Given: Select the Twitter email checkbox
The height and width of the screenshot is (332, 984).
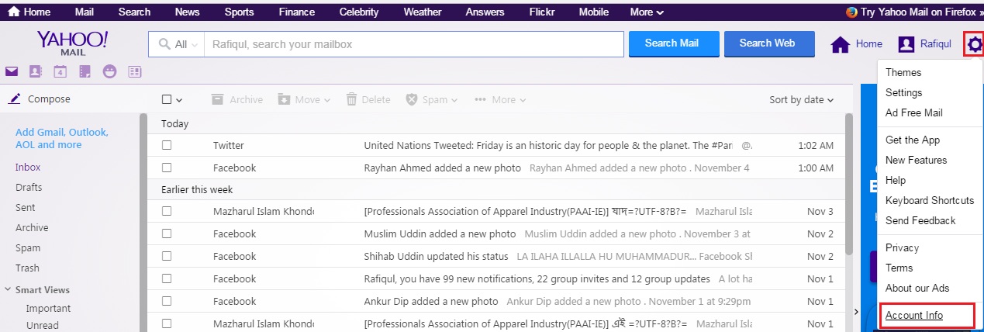Looking at the screenshot, I should click(167, 145).
